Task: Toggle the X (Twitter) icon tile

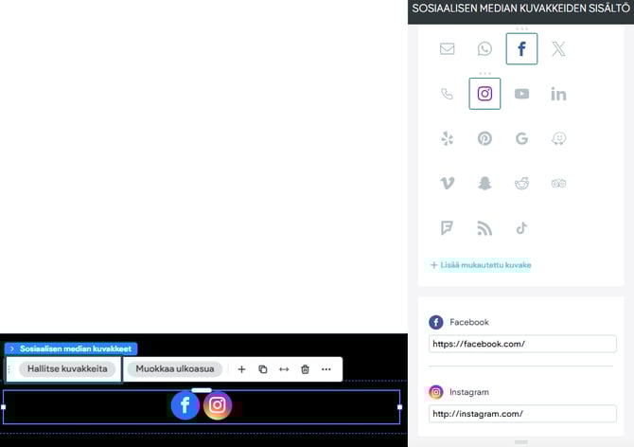Action: (558, 49)
